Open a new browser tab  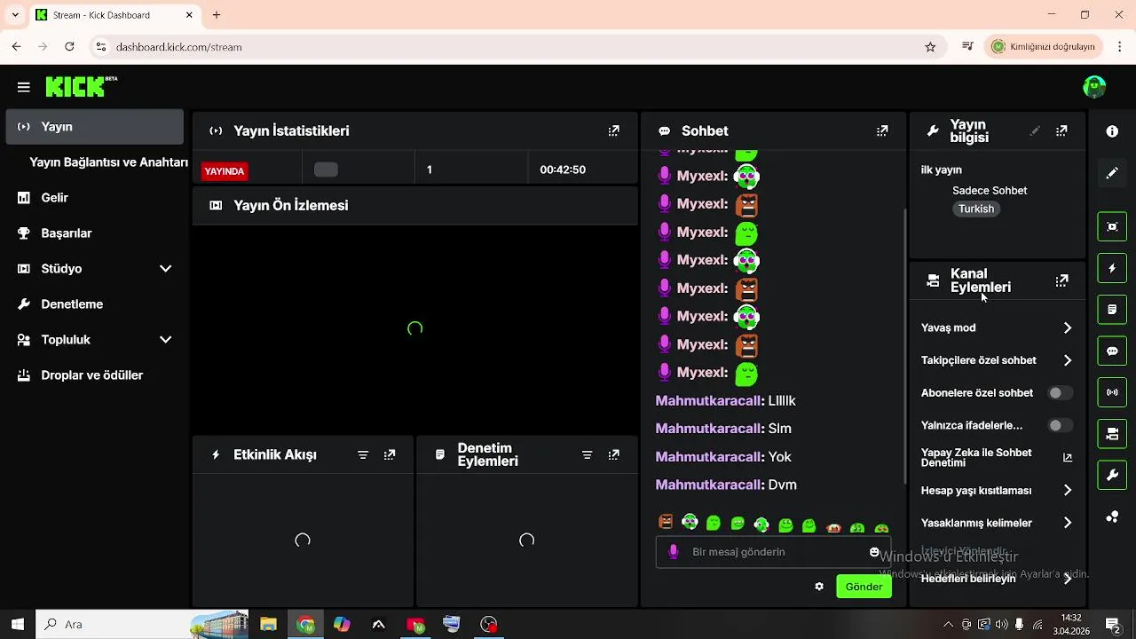(217, 15)
